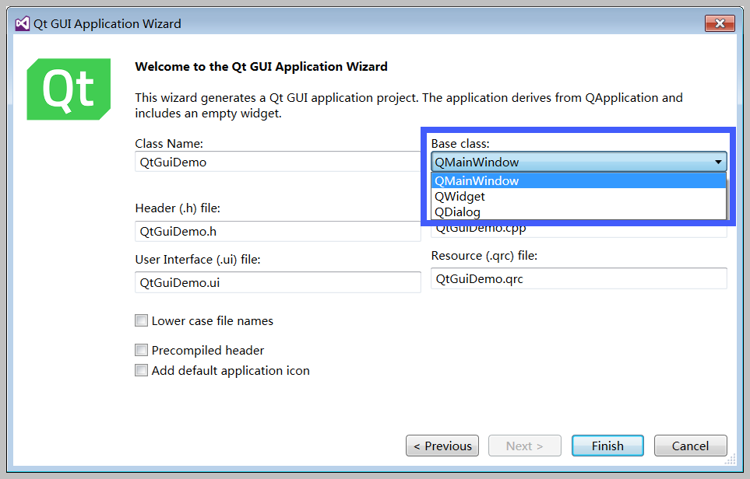The image size is (750, 479).
Task: Click the Finish button
Action: coord(607,446)
